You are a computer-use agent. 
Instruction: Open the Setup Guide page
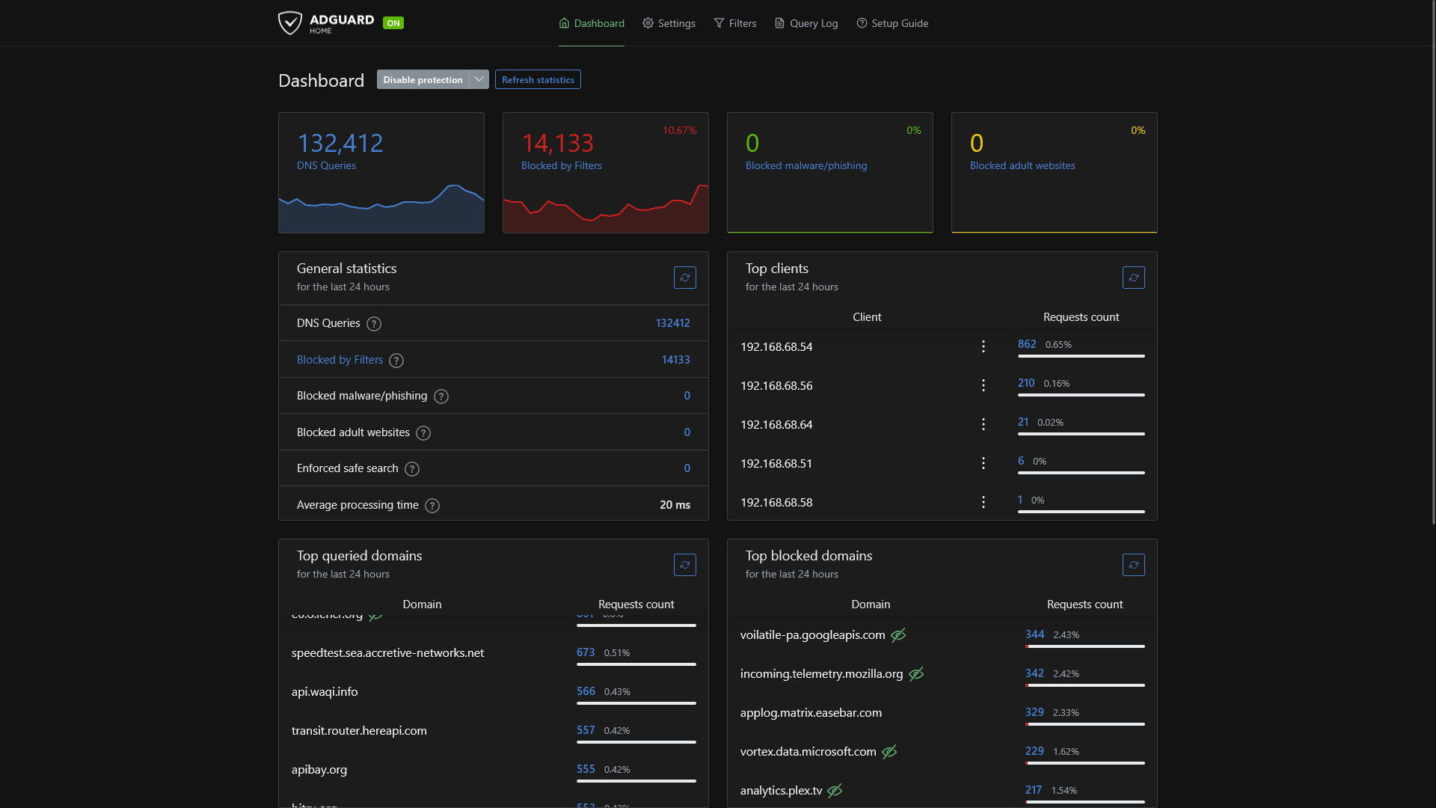coord(892,23)
